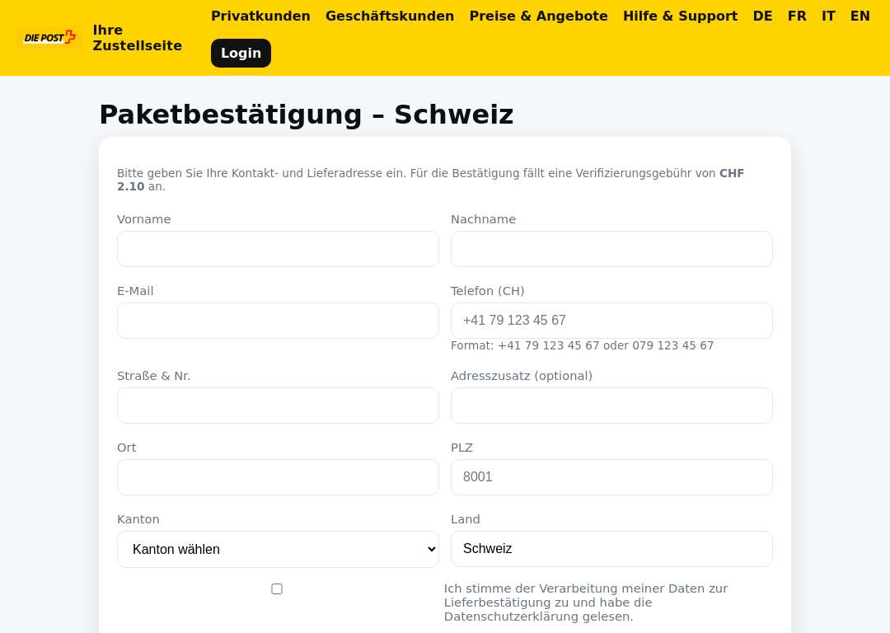Select the Straße & Nr. field
Image resolution: width=890 pixels, height=633 pixels.
(279, 406)
